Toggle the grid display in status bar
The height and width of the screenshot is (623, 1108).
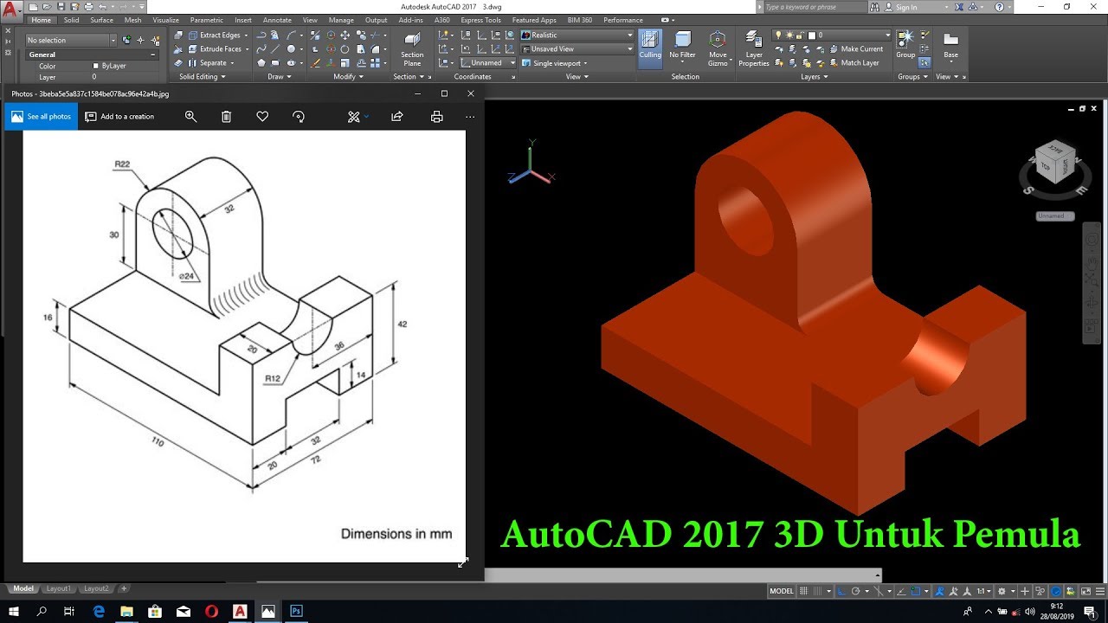(803, 591)
